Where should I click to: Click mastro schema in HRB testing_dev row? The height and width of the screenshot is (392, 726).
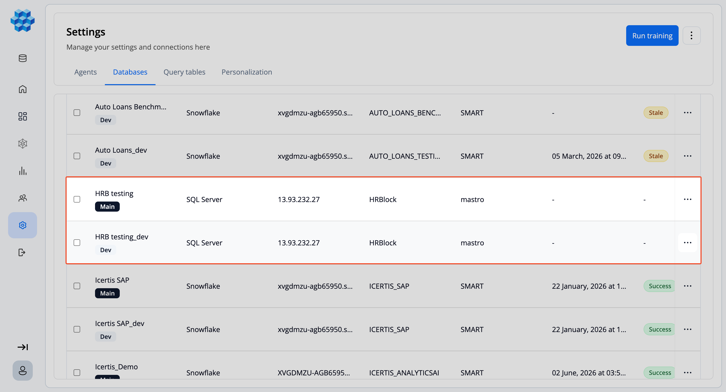[472, 243]
